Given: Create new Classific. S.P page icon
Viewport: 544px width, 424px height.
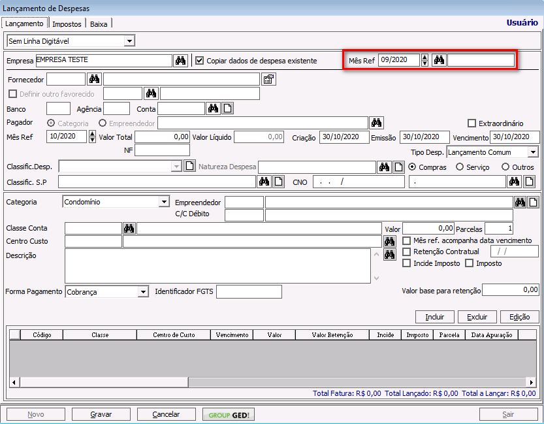Looking at the screenshot, I should 279,182.
